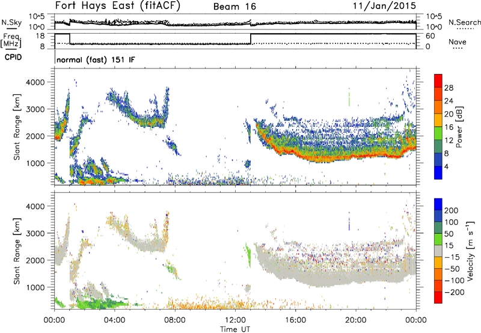Click the 'Freq. [MHz]' label

11,40
